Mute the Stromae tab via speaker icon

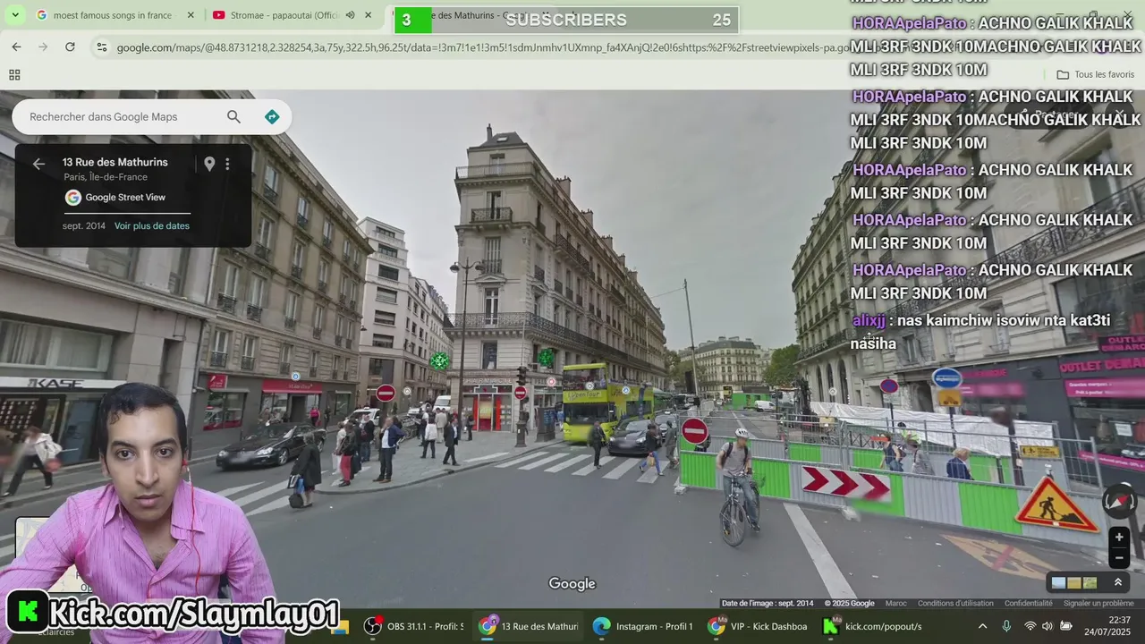(x=350, y=15)
